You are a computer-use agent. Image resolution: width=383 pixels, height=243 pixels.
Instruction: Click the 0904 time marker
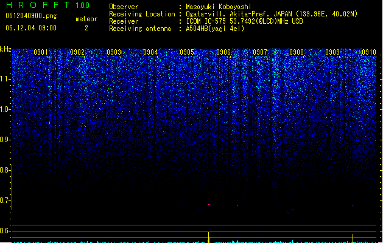[150, 52]
